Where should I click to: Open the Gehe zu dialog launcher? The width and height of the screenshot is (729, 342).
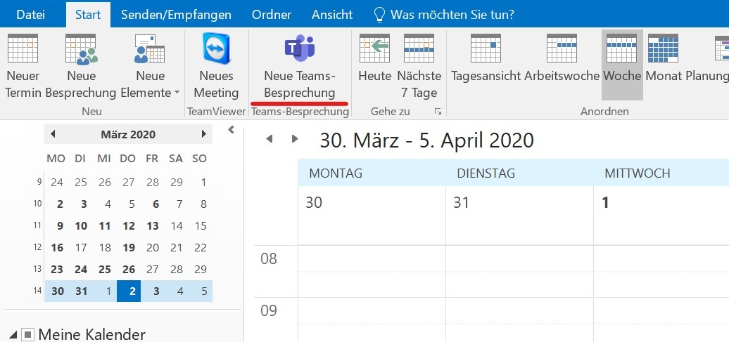pyautogui.click(x=437, y=112)
